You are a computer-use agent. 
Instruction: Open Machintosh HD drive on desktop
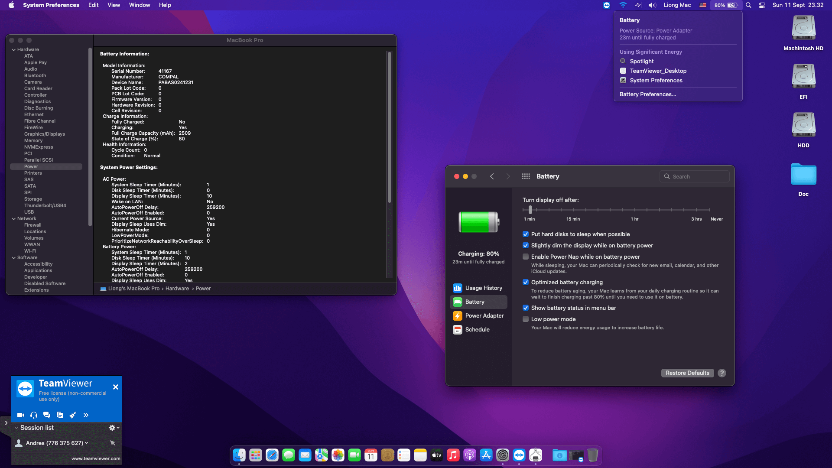(803, 33)
